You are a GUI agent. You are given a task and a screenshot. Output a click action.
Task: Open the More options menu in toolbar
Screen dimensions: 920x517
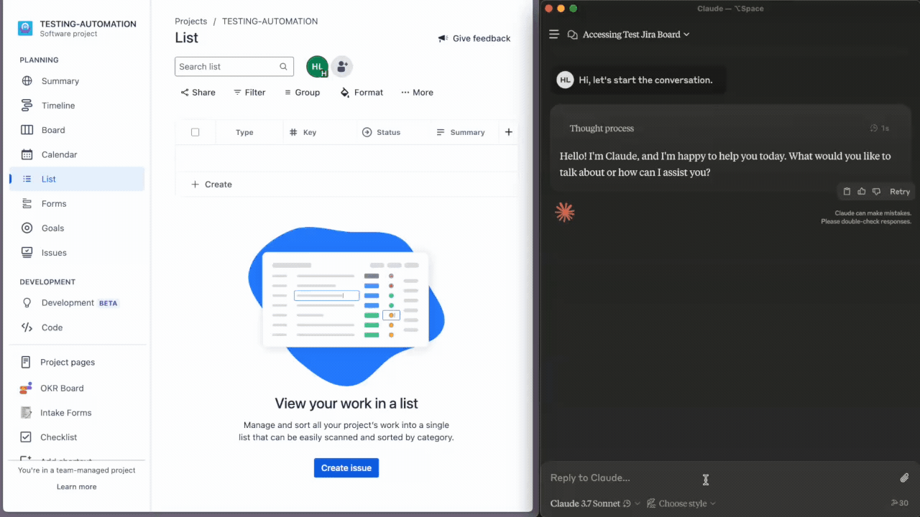click(417, 93)
